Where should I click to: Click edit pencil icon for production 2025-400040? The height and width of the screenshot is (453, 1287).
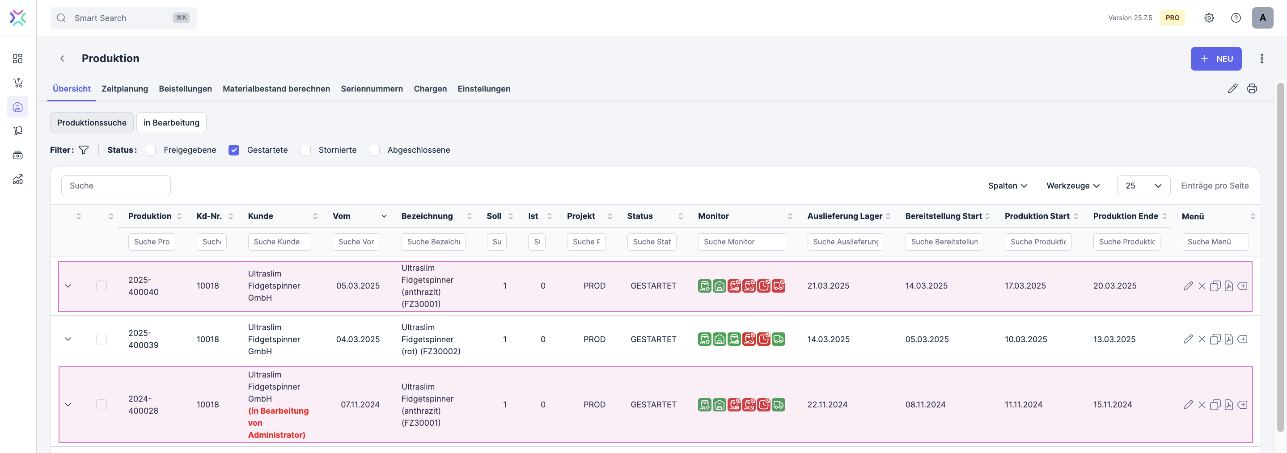click(1188, 286)
